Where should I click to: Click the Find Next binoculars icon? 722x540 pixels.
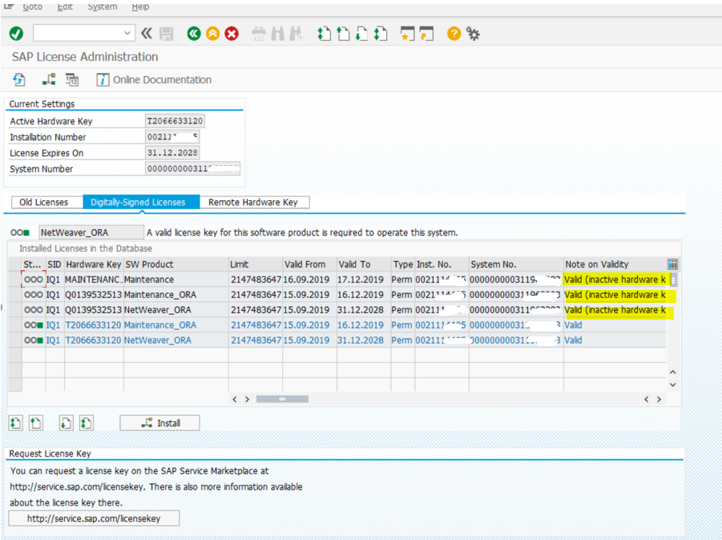coord(296,34)
